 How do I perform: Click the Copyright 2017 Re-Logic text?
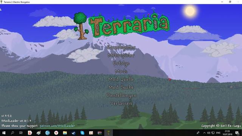pos(221,126)
